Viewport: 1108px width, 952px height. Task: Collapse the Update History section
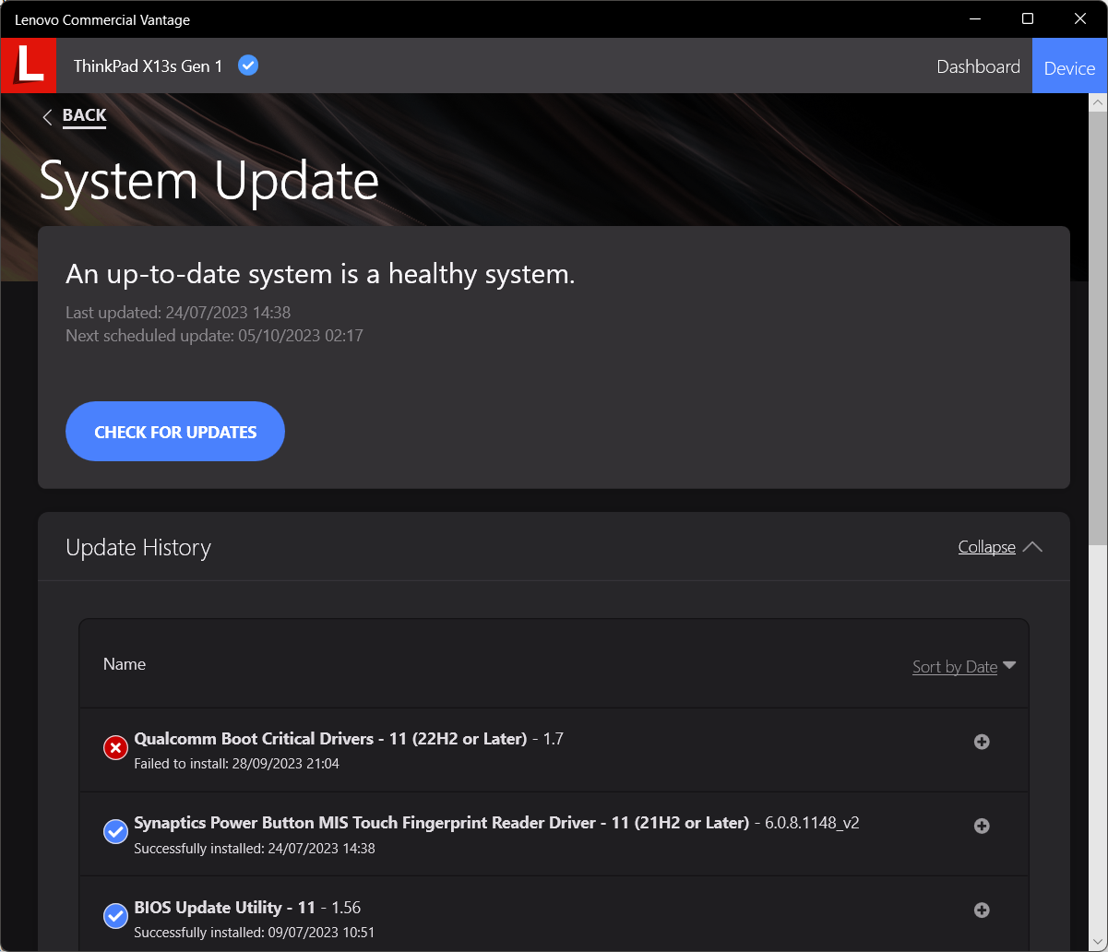click(x=987, y=547)
